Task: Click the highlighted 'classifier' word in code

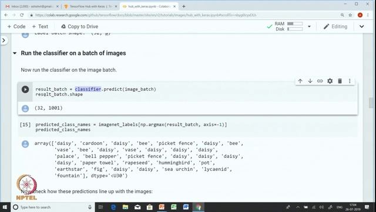Action: [x=88, y=89]
